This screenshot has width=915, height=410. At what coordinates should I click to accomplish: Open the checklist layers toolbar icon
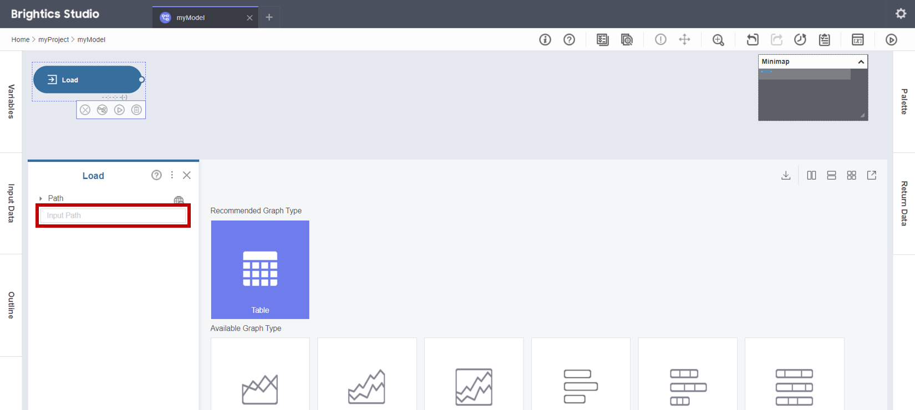click(602, 39)
